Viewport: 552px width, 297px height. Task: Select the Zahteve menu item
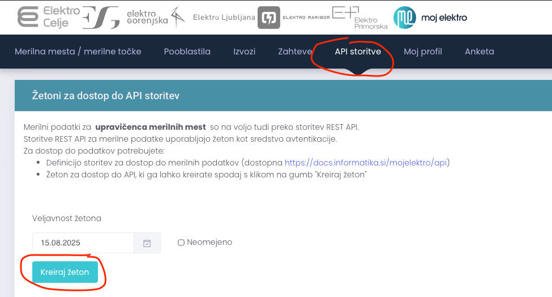295,52
